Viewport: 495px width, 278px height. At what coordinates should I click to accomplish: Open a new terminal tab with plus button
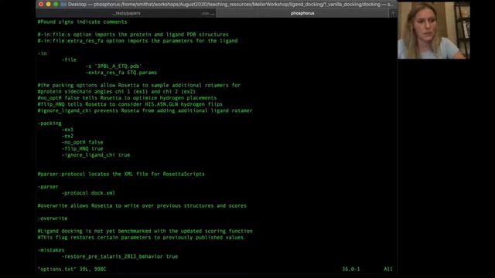click(x=393, y=13)
